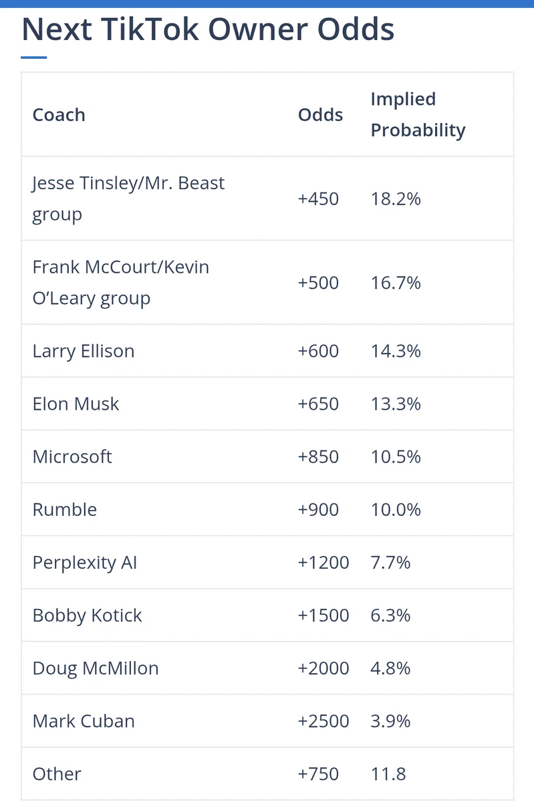Select the Larry Ellison name cell
The height and width of the screenshot is (802, 534).
pos(84,352)
